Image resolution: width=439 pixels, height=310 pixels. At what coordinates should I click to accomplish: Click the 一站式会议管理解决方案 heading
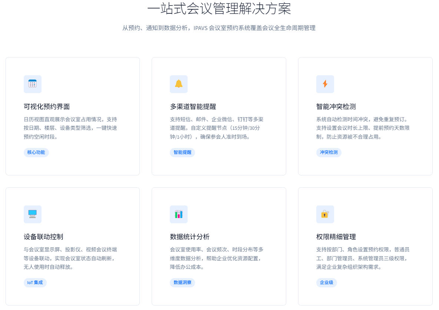click(x=219, y=9)
